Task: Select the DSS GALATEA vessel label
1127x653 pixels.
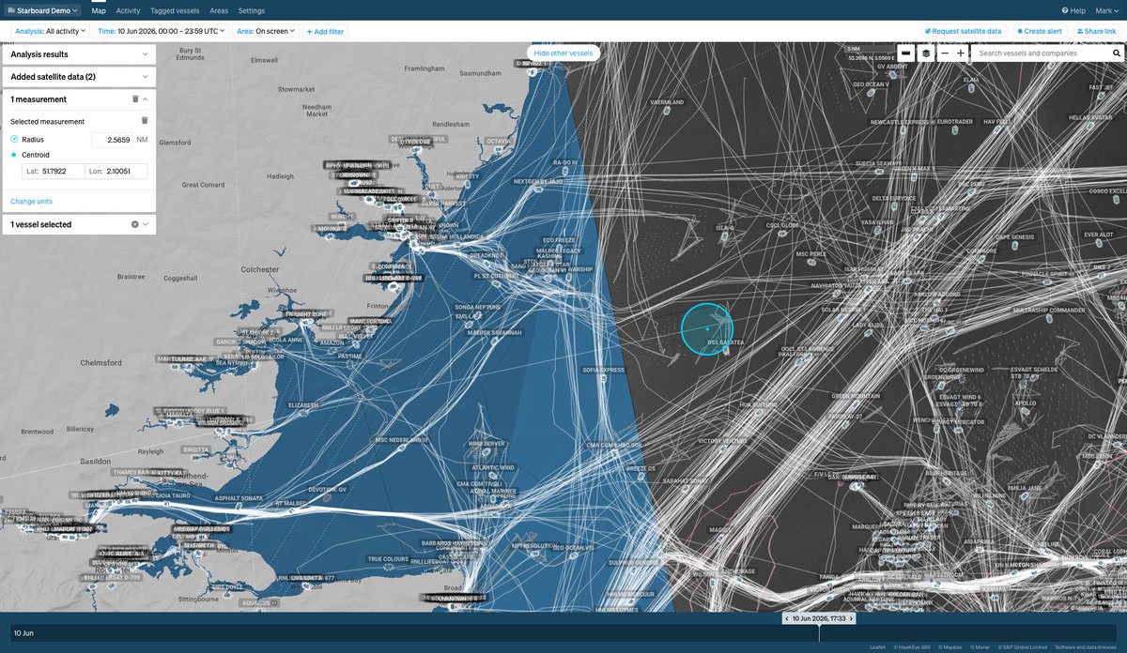Action: pos(726,342)
